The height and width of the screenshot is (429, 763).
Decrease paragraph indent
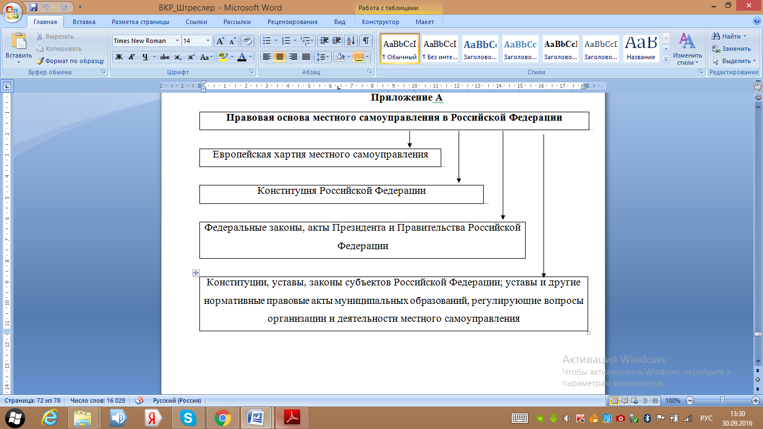click(324, 41)
